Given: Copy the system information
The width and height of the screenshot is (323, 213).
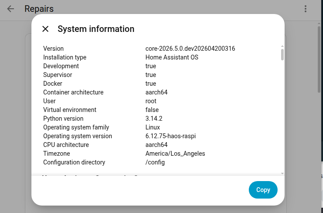Looking at the screenshot, I should point(263,190).
